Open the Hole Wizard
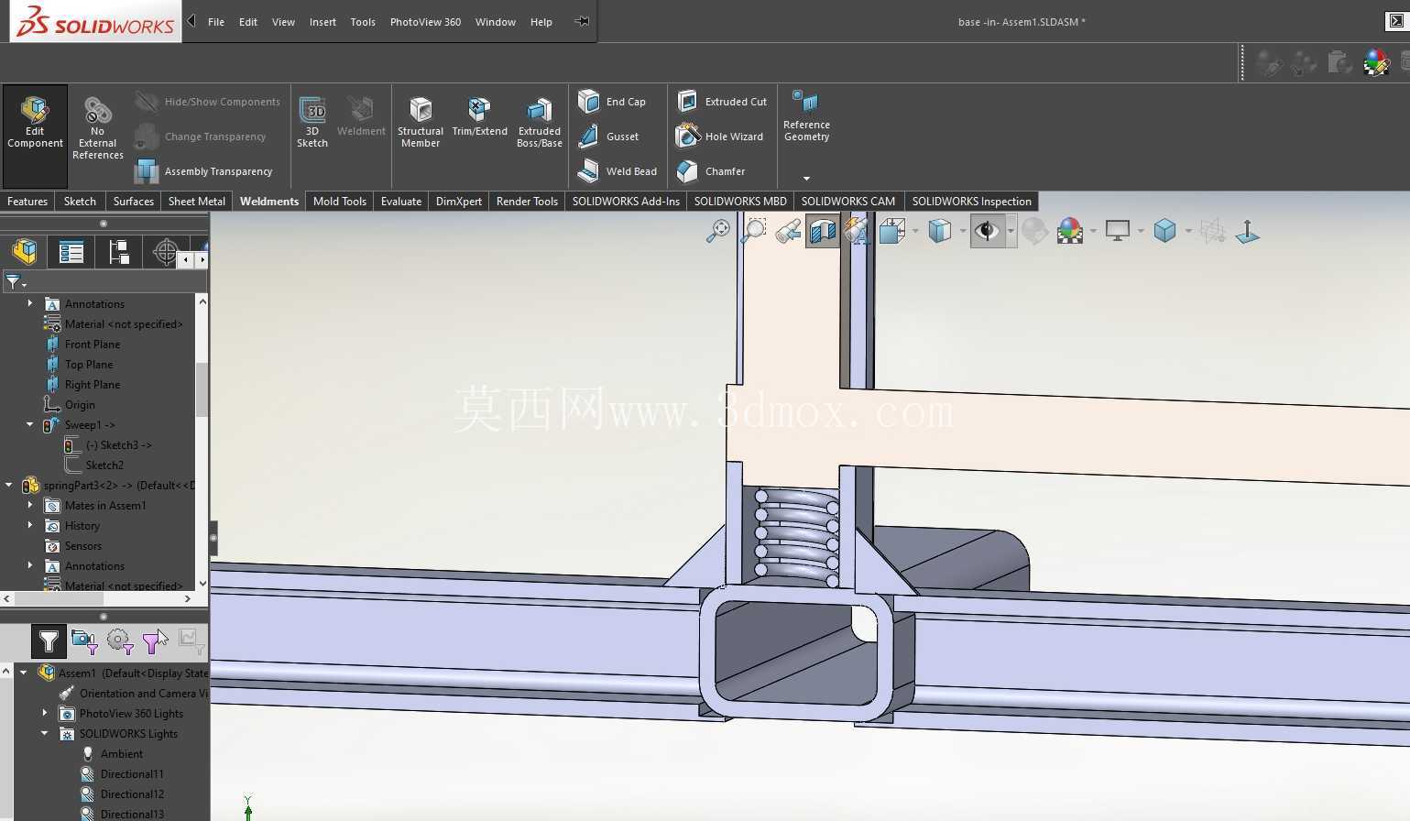The height and width of the screenshot is (821, 1410). [x=720, y=137]
